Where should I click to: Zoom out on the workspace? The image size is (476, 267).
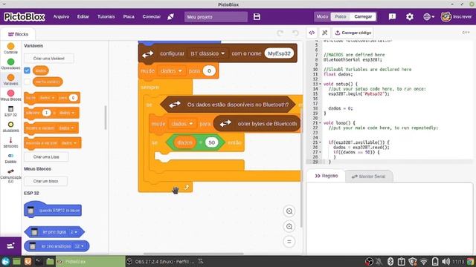coord(289,226)
